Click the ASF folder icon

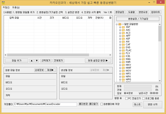(123, 39)
